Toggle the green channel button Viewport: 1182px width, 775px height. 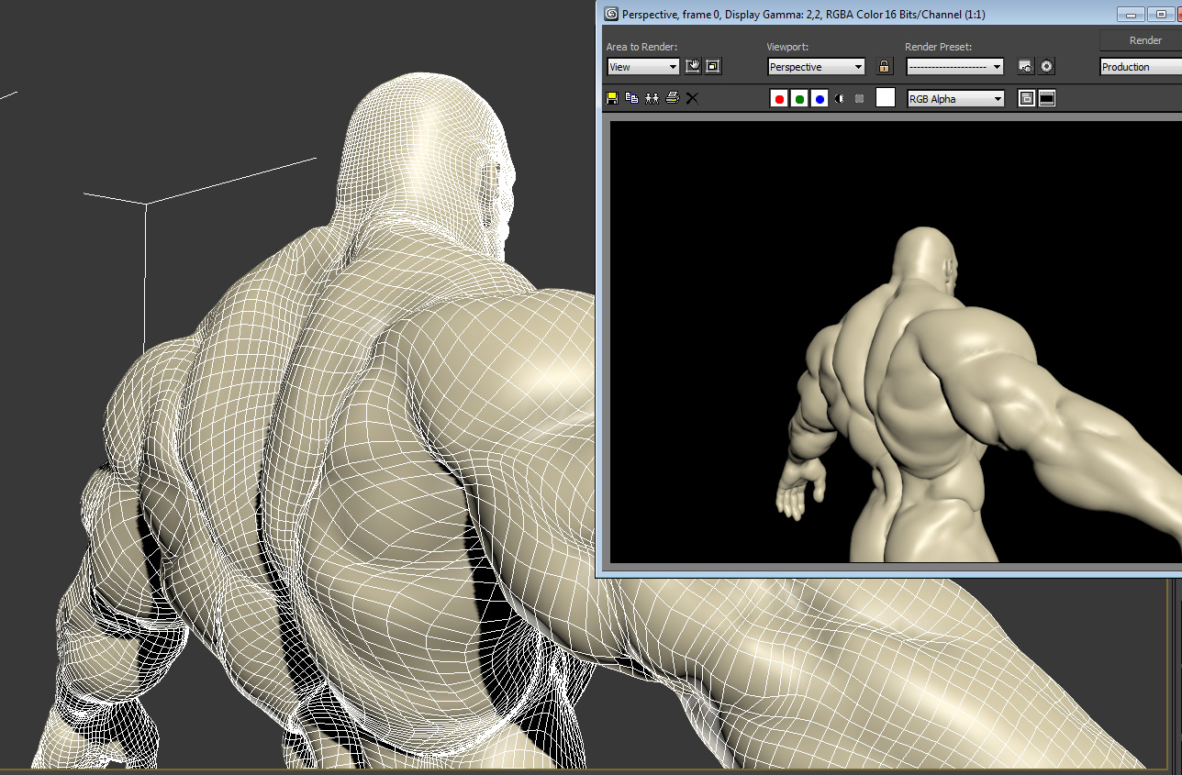point(799,98)
